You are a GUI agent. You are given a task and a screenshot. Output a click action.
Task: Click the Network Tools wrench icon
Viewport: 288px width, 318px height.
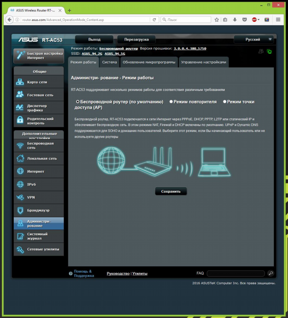pos(20,249)
